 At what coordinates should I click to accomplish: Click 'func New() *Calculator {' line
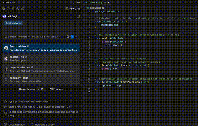tap(111, 38)
